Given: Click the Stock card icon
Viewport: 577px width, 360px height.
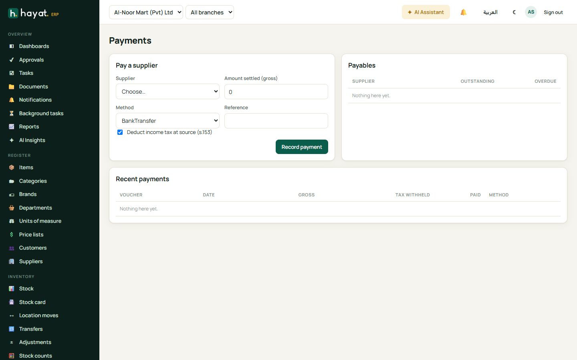Looking at the screenshot, I should point(12,302).
